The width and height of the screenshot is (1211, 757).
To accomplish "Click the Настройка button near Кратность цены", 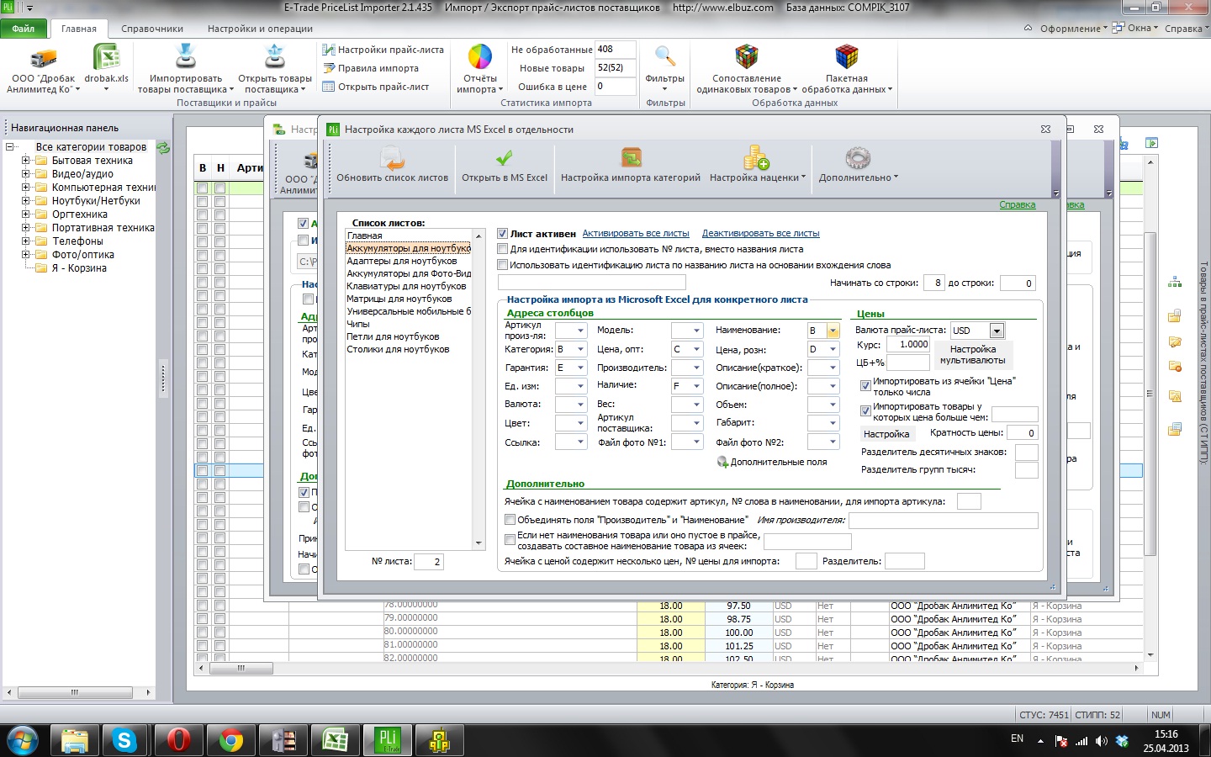I will (886, 434).
